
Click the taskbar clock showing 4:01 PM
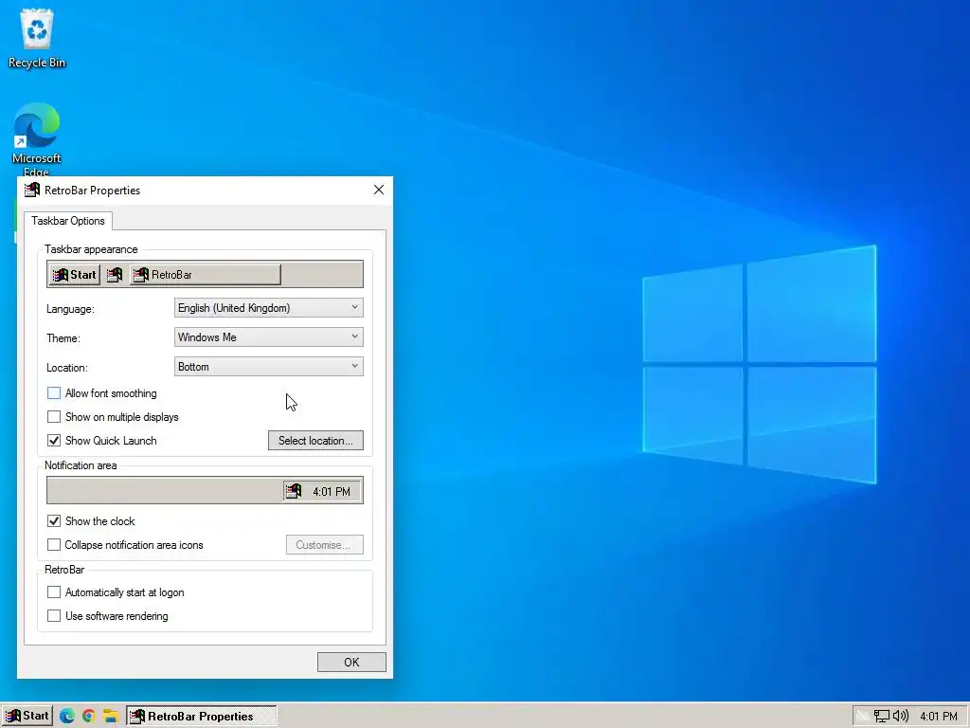point(939,717)
